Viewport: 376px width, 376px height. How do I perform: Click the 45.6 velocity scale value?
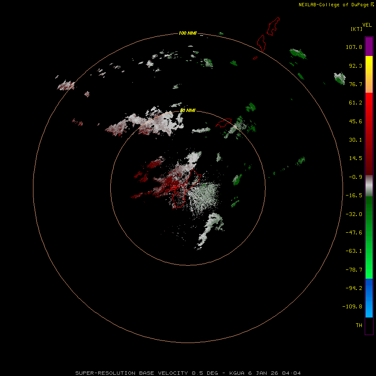[356, 121]
